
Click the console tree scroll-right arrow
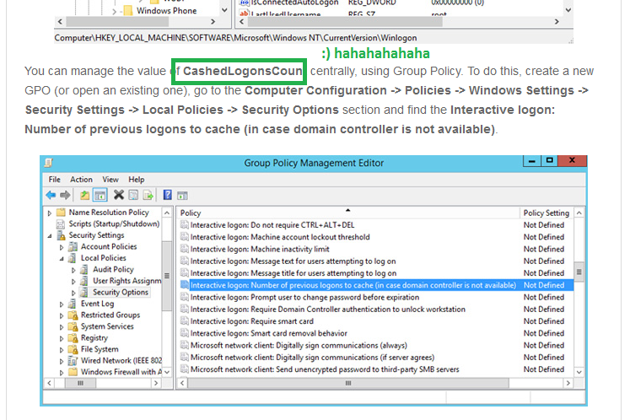coord(156,383)
